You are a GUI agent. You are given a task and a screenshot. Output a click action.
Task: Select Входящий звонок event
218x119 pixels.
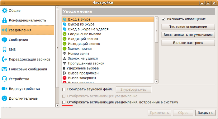point(108,39)
